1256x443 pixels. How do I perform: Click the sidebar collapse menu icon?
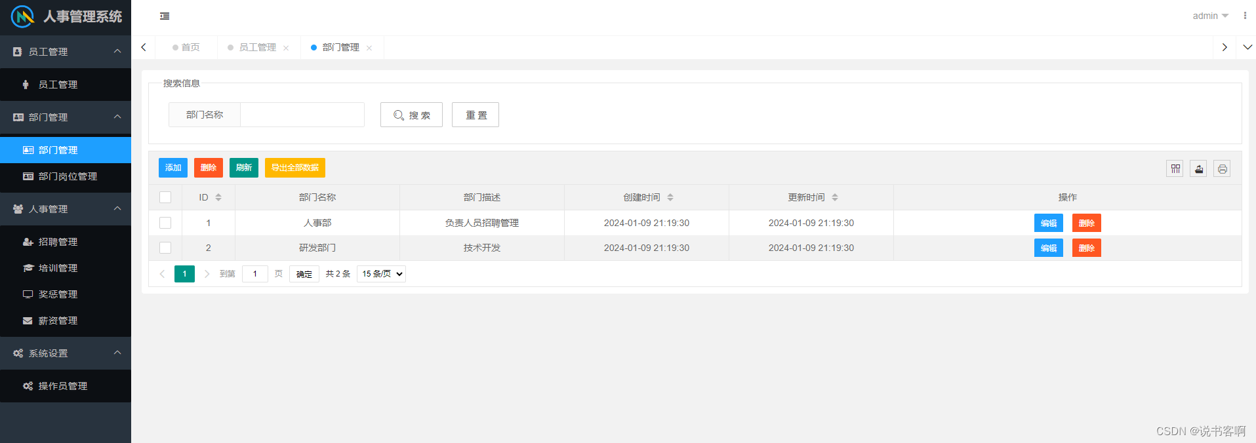pyautogui.click(x=165, y=16)
